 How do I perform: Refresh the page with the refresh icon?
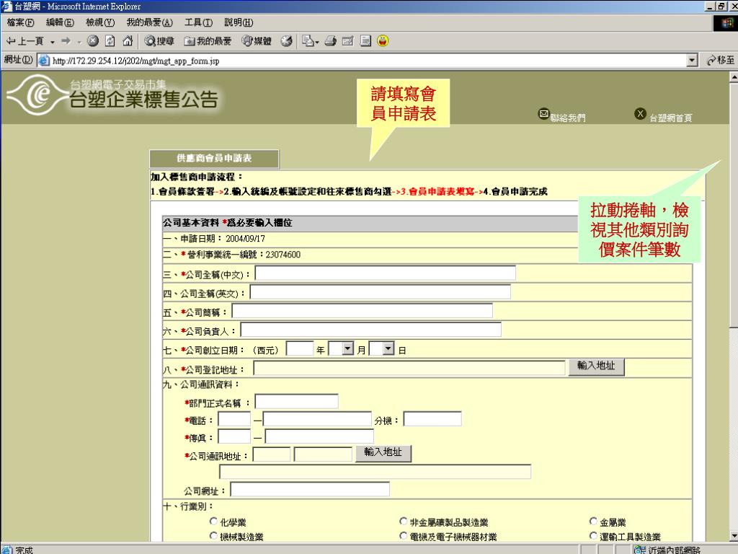coord(110,41)
